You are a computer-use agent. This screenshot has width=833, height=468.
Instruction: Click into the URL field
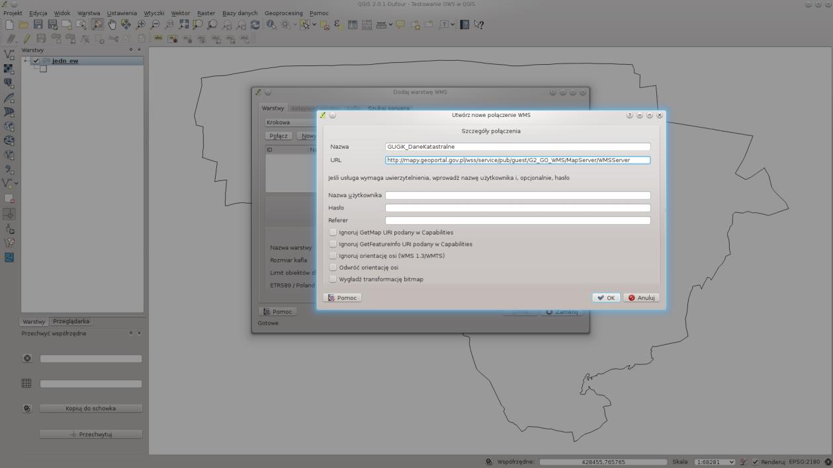(517, 160)
